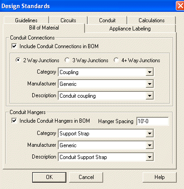Expand the Support Strap category dropdown
This screenshot has width=184, height=189.
click(149, 134)
